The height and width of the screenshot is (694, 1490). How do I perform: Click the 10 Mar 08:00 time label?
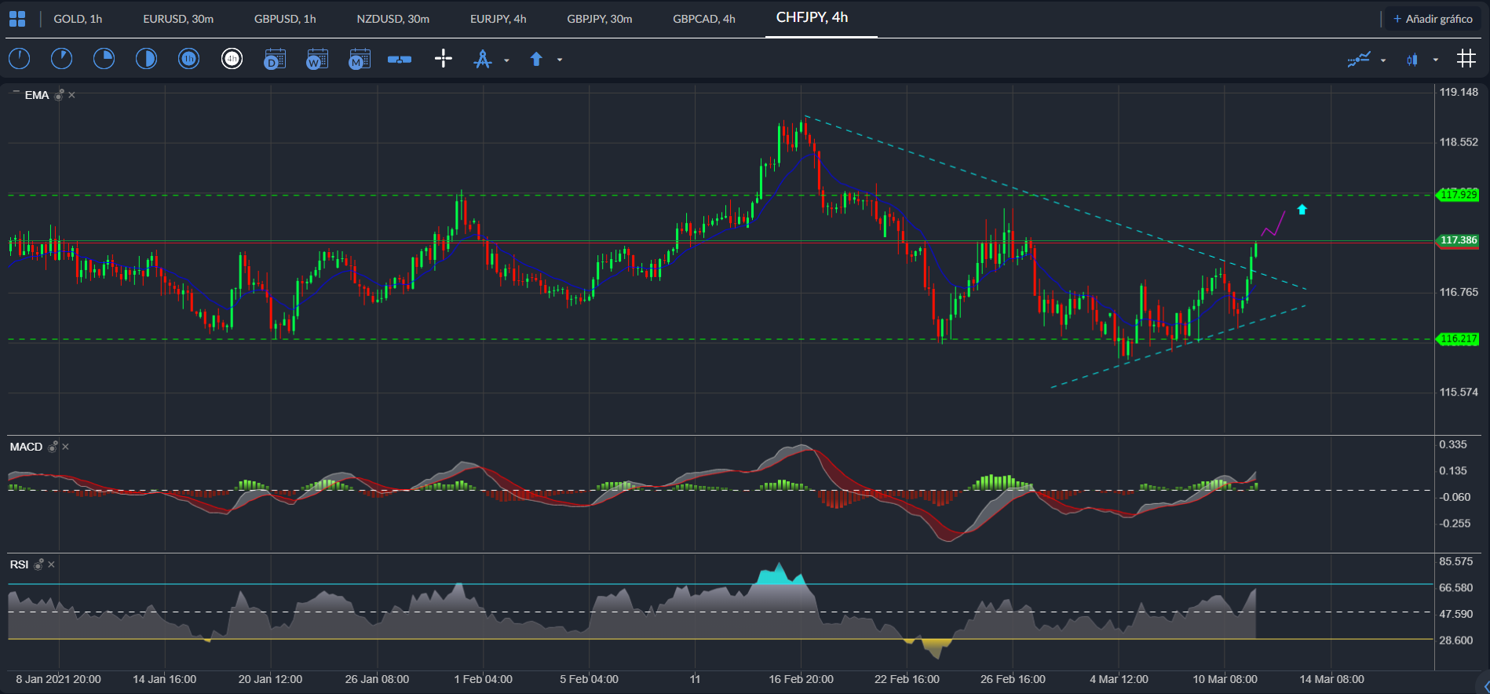(x=1225, y=679)
